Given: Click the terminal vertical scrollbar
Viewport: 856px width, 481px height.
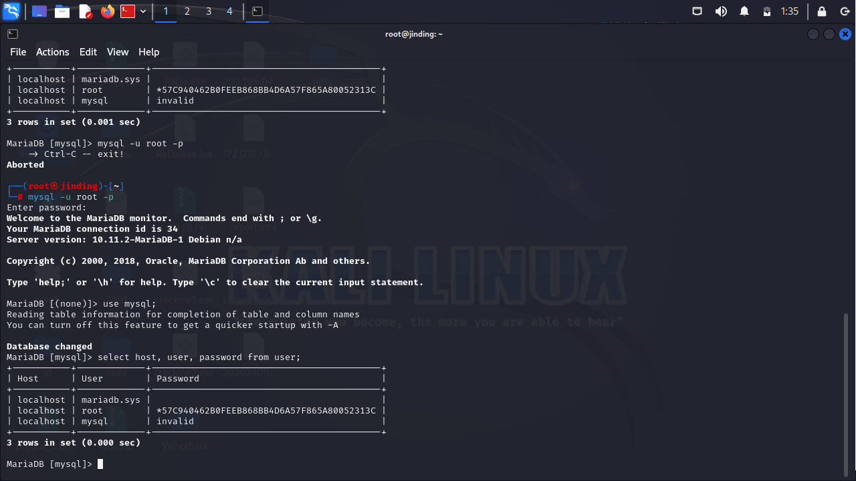Looking at the screenshot, I should 845,394.
